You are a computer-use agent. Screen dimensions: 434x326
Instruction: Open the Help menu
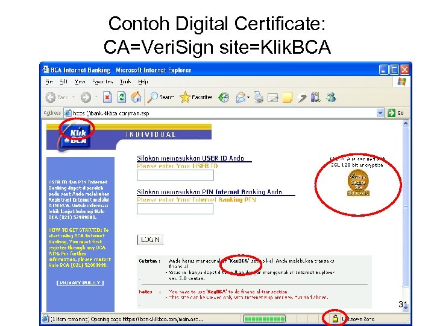pyautogui.click(x=143, y=81)
